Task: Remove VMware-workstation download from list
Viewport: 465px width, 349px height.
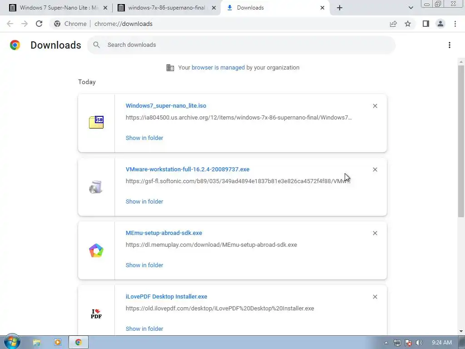Action: click(x=375, y=170)
